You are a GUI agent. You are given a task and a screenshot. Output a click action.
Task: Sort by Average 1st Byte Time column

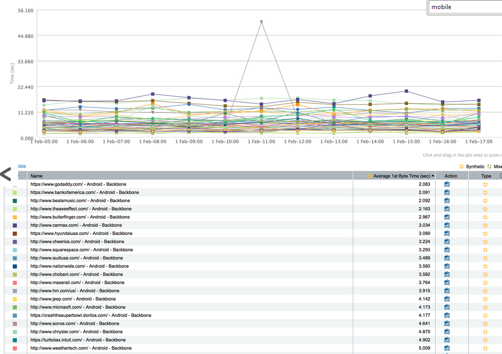tap(401, 176)
